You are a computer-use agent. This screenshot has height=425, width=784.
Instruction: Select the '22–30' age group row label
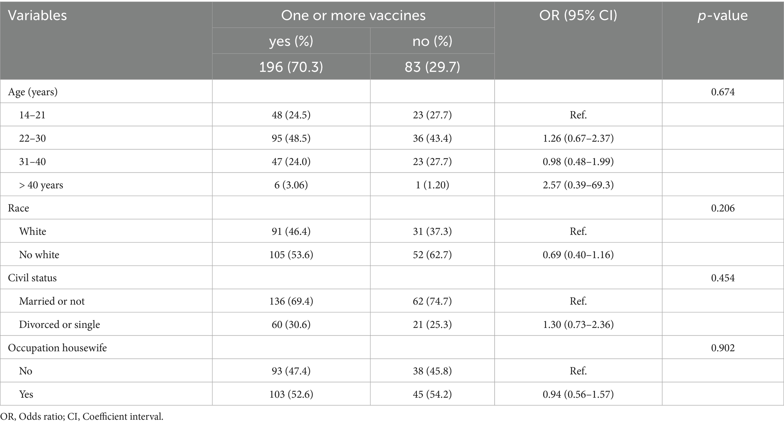pos(32,138)
